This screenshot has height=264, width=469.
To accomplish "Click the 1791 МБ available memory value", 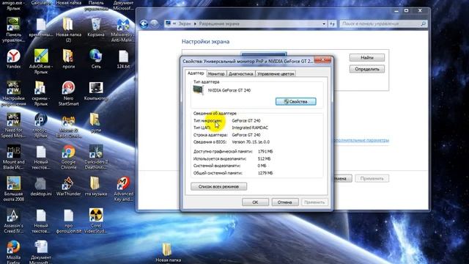I will 265,152.
